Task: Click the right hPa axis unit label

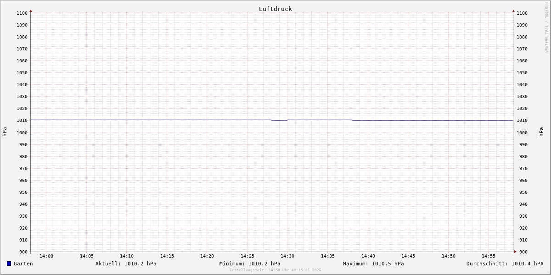Action: [x=541, y=132]
